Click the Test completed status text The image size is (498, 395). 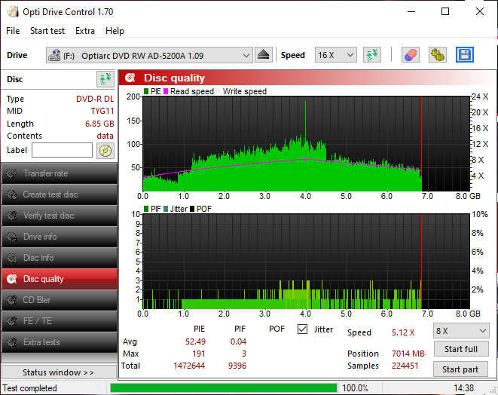[x=30, y=388]
